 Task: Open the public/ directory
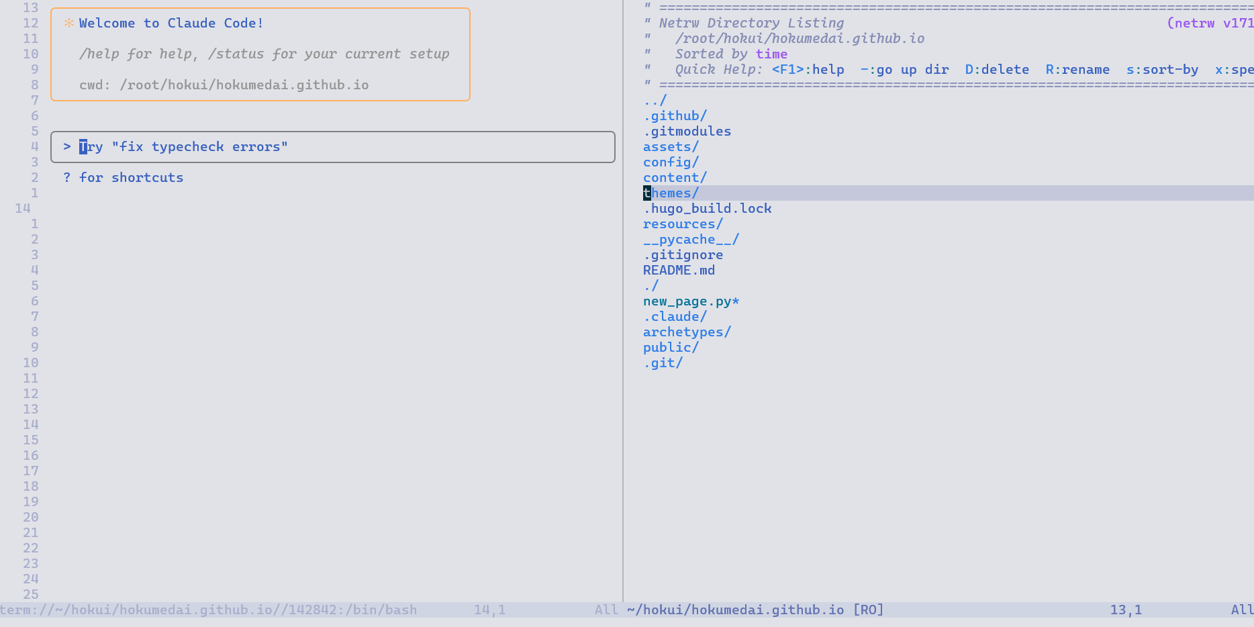671,348
